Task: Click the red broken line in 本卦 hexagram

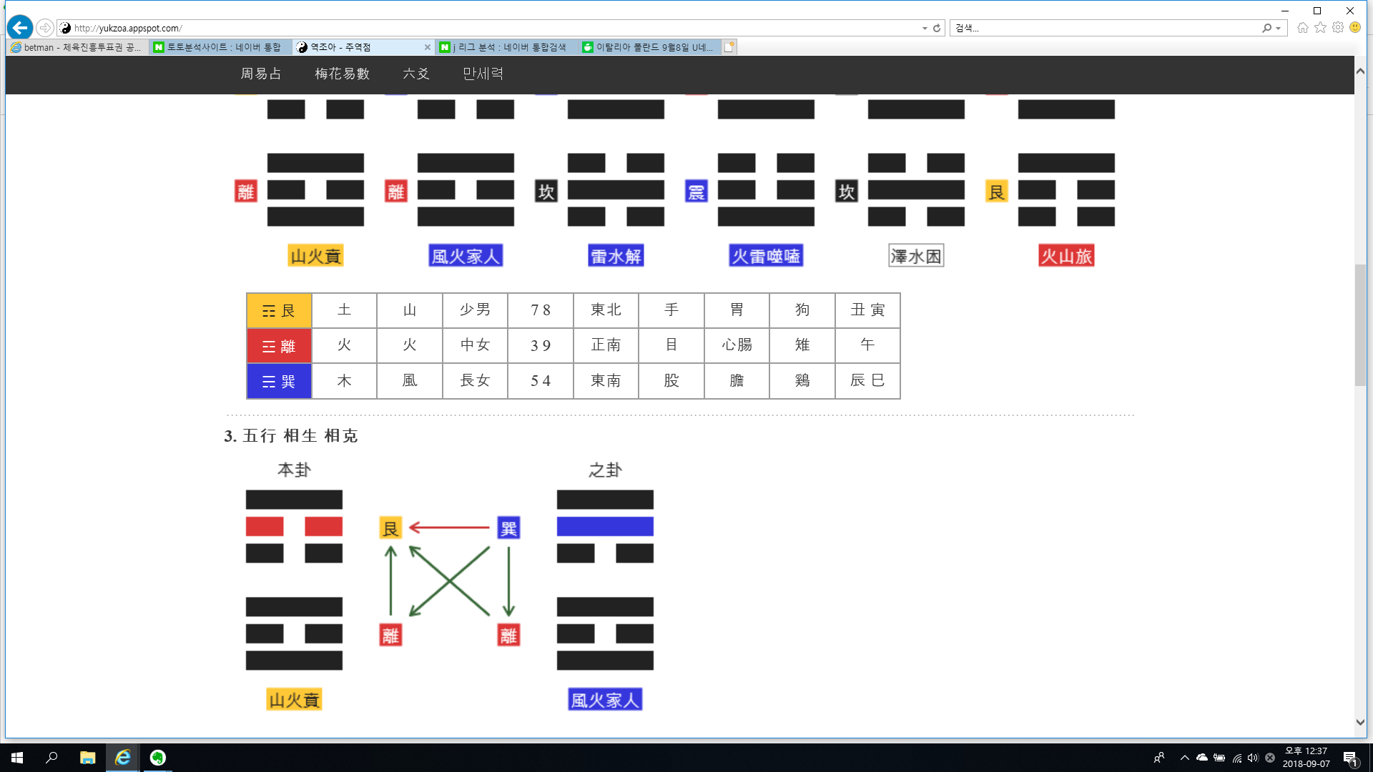Action: coord(294,527)
